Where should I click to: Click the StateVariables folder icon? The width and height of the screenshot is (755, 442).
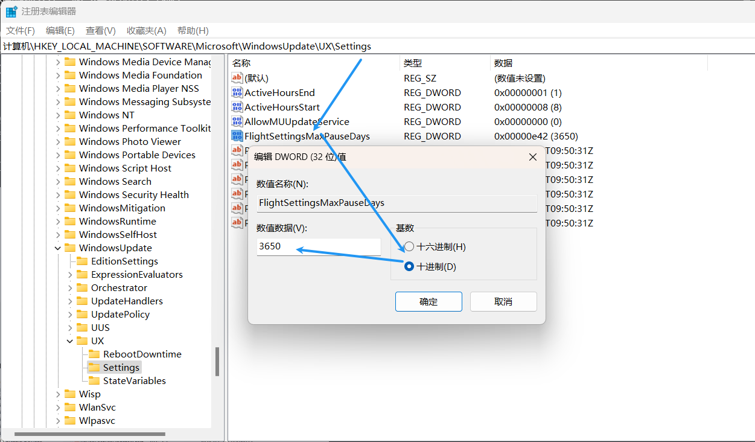(94, 381)
